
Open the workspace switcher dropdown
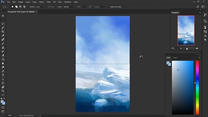tap(204, 7)
